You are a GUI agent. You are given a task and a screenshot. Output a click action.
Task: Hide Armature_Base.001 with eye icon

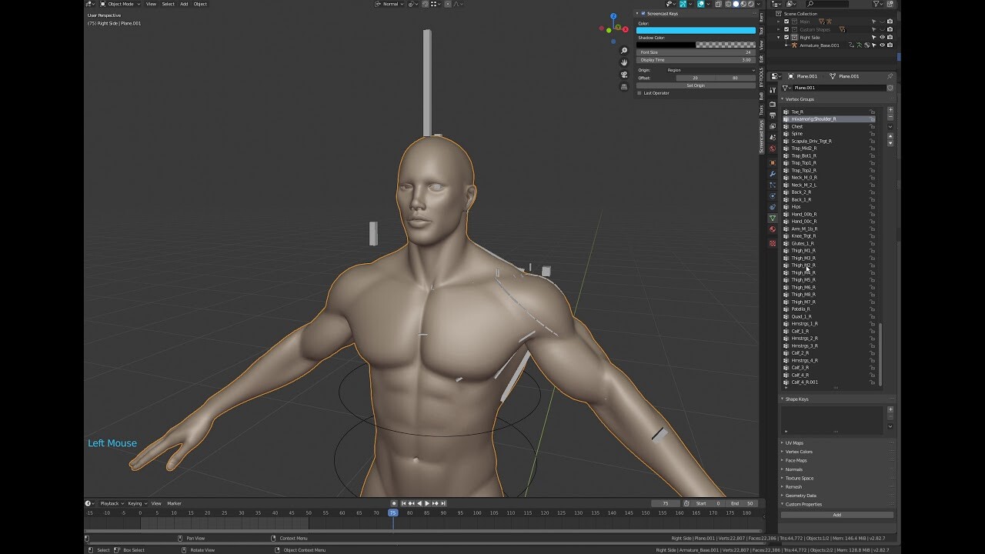point(882,45)
